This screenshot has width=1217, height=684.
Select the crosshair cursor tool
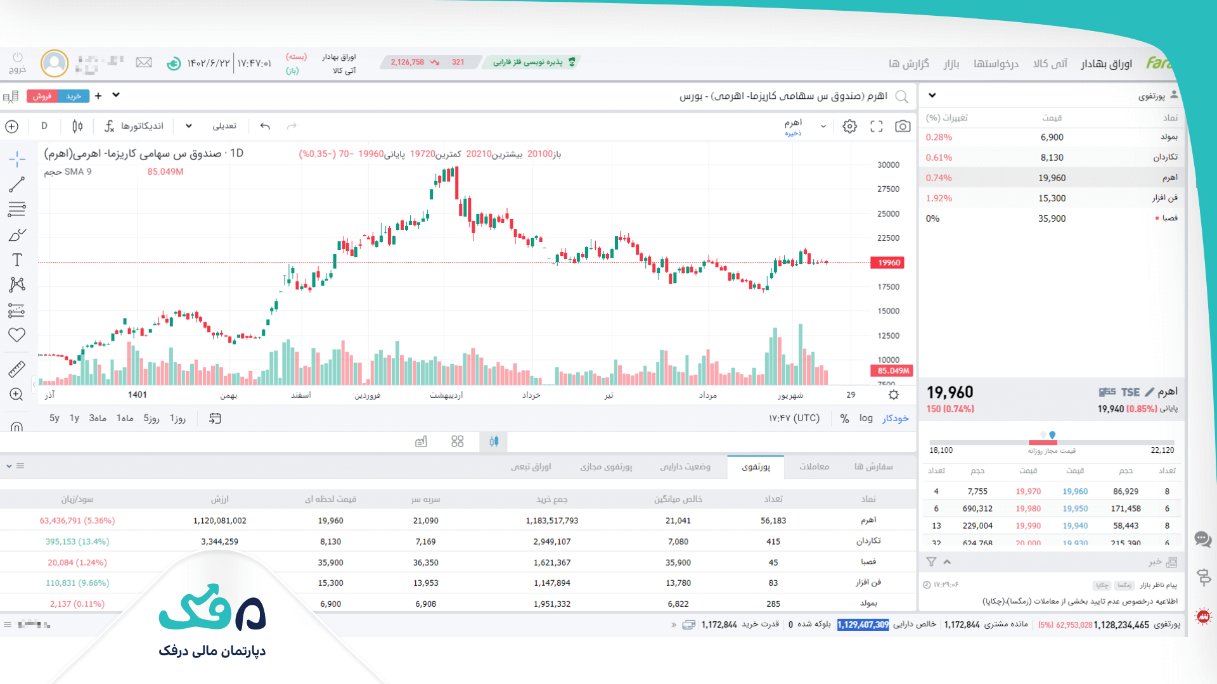coord(17,158)
